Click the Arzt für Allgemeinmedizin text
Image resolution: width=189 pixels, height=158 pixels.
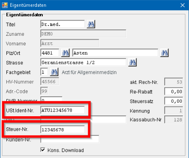tap(89, 72)
